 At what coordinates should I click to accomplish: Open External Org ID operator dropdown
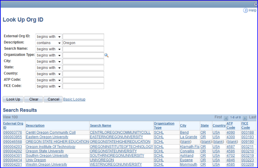49,37
